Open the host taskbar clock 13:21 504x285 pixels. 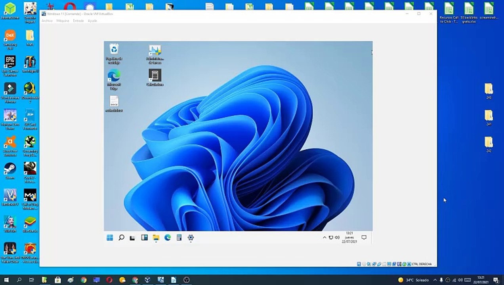481,280
